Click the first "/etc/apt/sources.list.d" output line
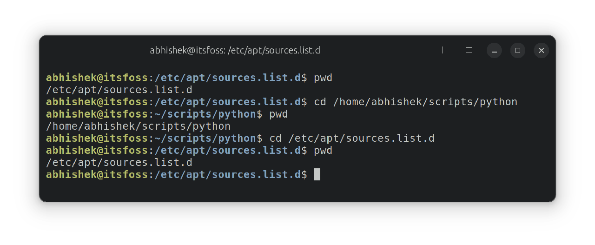595x245 pixels. click(119, 90)
